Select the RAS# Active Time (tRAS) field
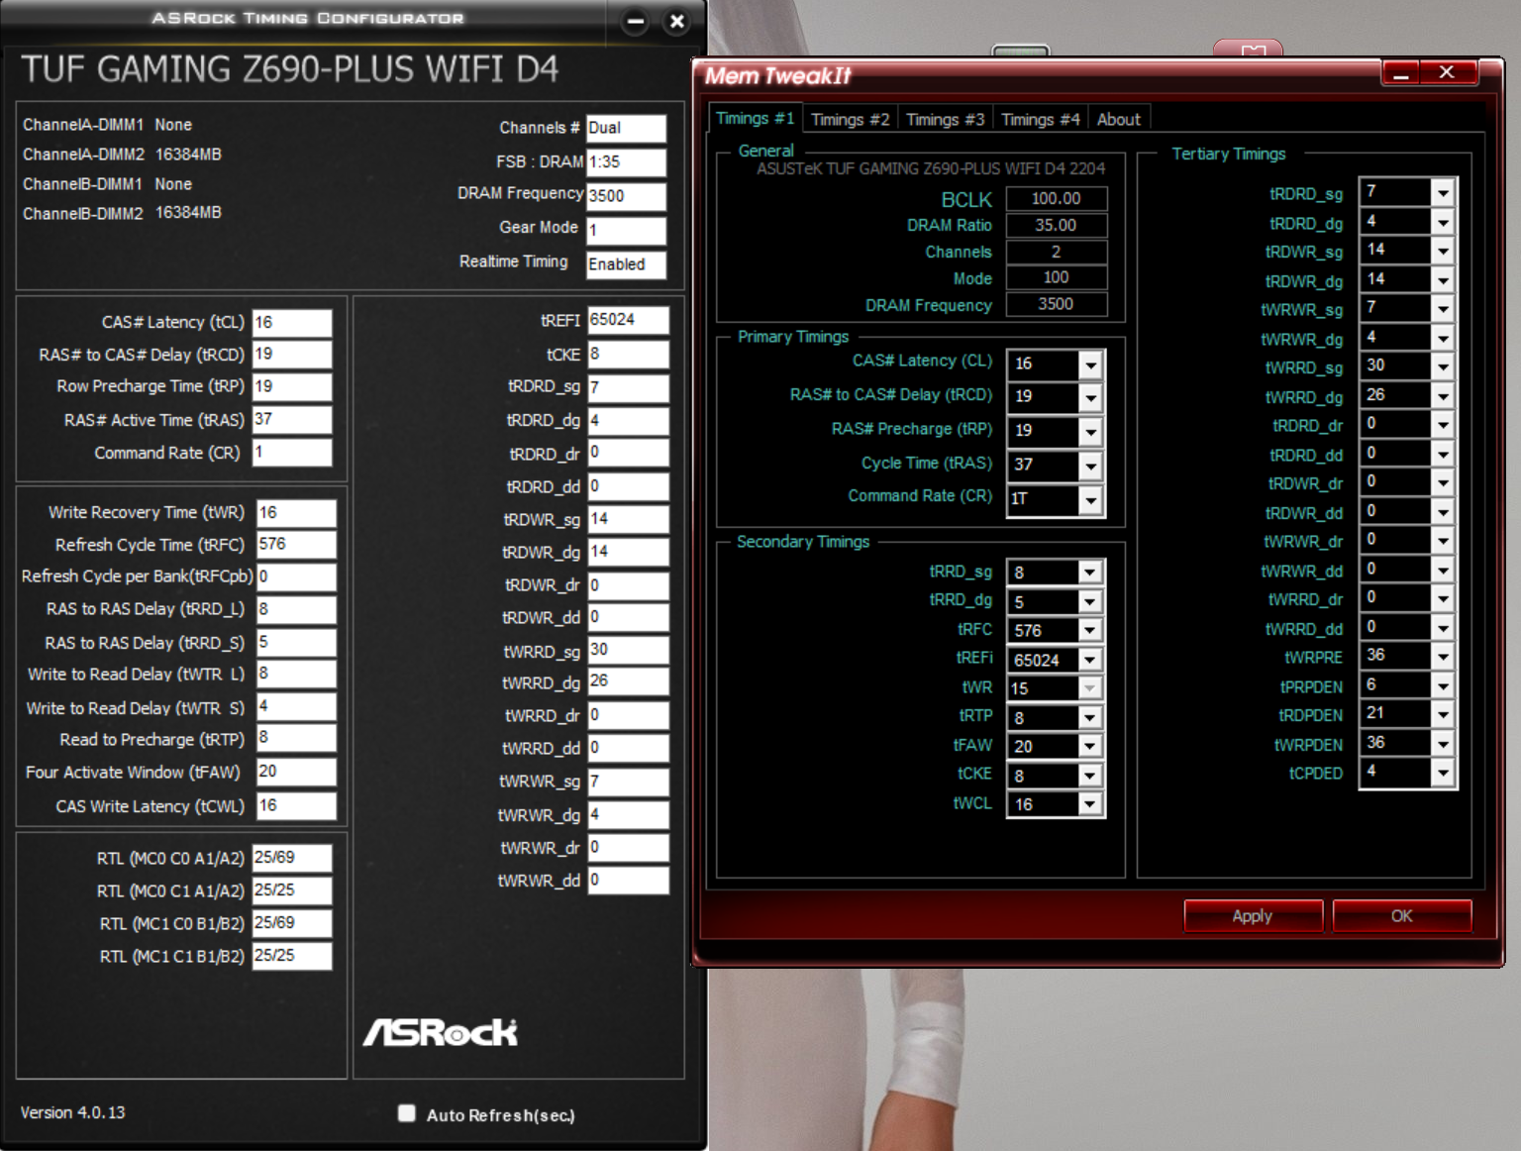Viewport: 1521px width, 1151px height. tap(292, 420)
